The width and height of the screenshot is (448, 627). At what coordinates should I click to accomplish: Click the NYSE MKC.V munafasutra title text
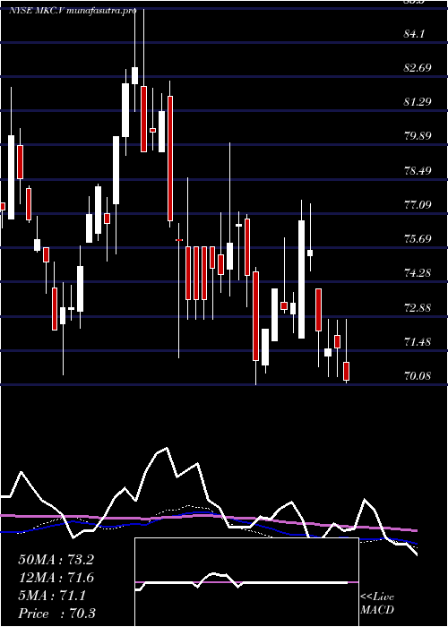point(73,11)
